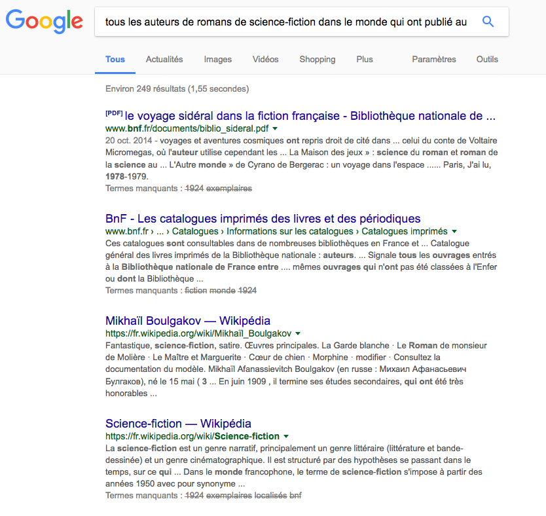Open 'le voyage sidéral dans la fiction française' result
The height and width of the screenshot is (516, 546).
pos(310,116)
